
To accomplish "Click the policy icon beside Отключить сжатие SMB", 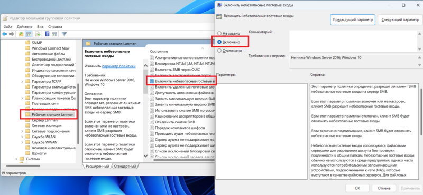I will 152,122.
